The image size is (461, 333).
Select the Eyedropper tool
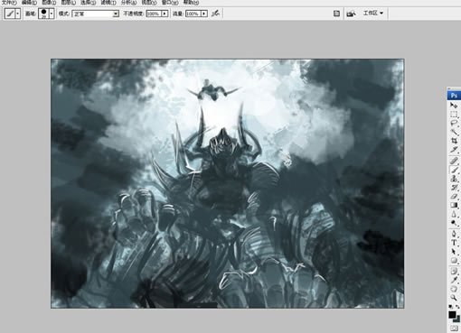tap(454, 280)
